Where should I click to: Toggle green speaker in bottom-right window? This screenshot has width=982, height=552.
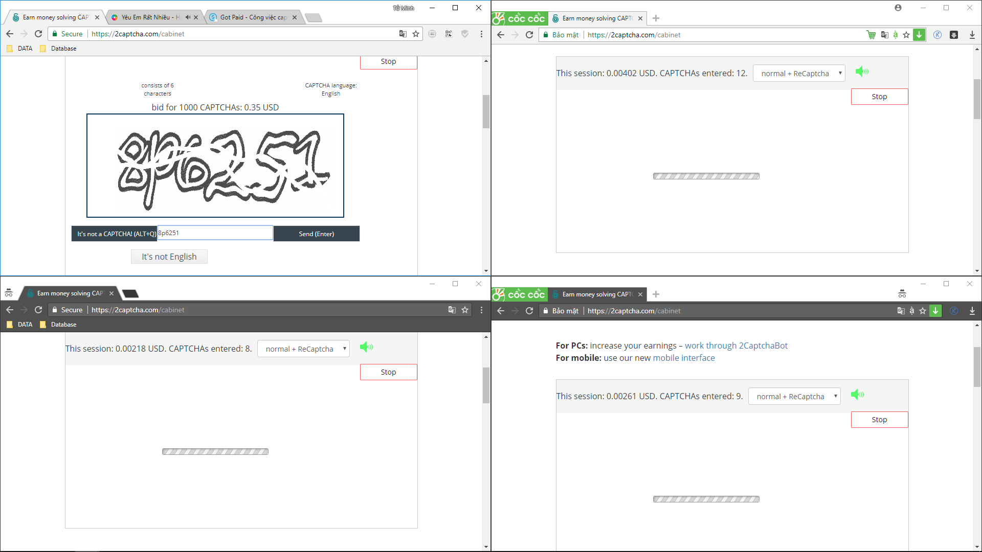pyautogui.click(x=857, y=395)
